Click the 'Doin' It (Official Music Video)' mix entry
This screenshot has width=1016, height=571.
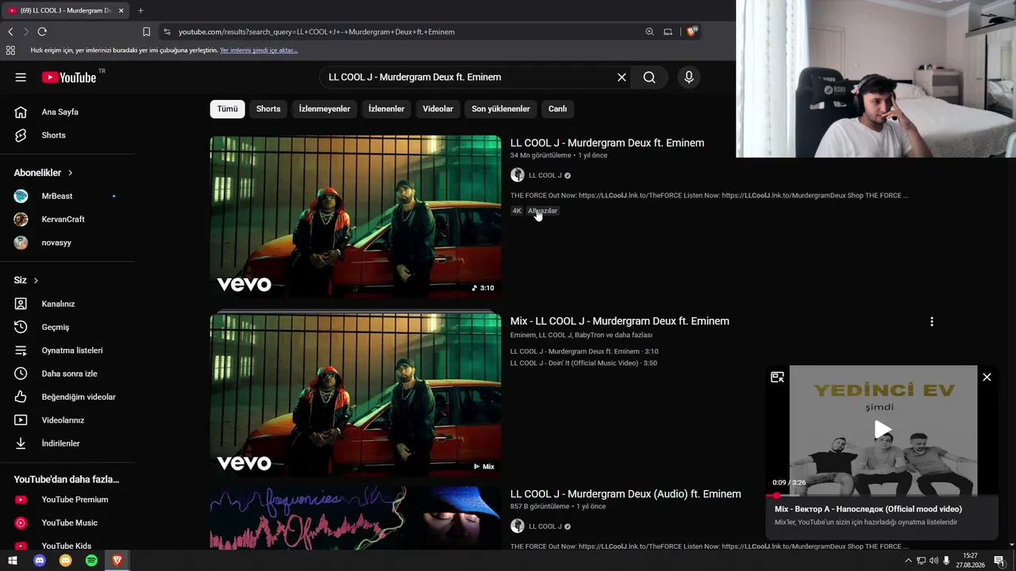pos(583,363)
